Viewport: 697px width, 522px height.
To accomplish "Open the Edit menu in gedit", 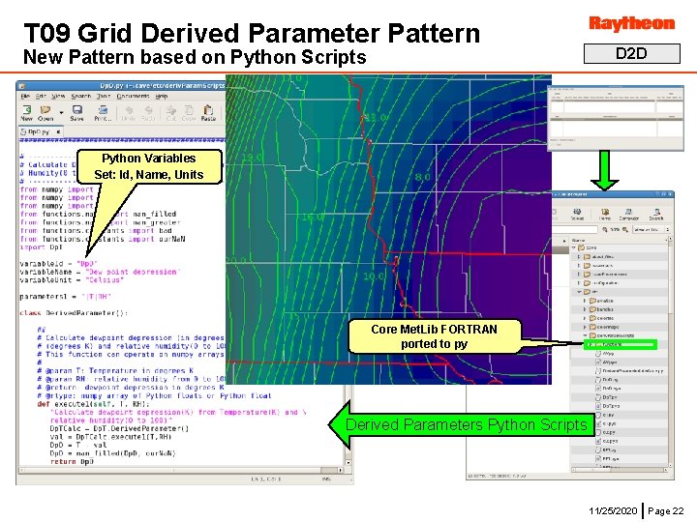I will click(41, 96).
